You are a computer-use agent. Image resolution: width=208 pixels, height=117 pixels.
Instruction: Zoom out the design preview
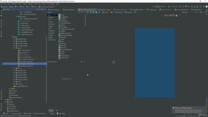pos(165,15)
